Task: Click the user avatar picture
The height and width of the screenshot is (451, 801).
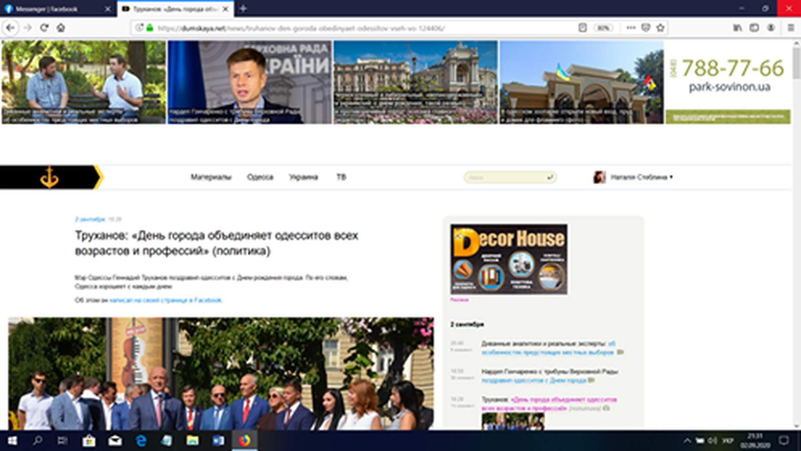Action: click(599, 177)
